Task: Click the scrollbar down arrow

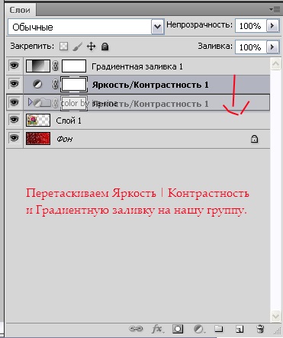Action: (275, 316)
